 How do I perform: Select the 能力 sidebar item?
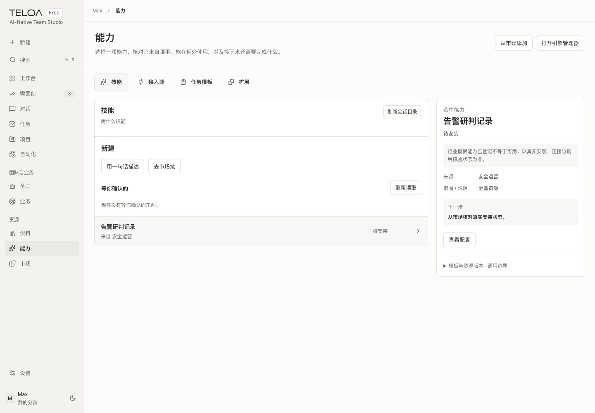(x=42, y=248)
